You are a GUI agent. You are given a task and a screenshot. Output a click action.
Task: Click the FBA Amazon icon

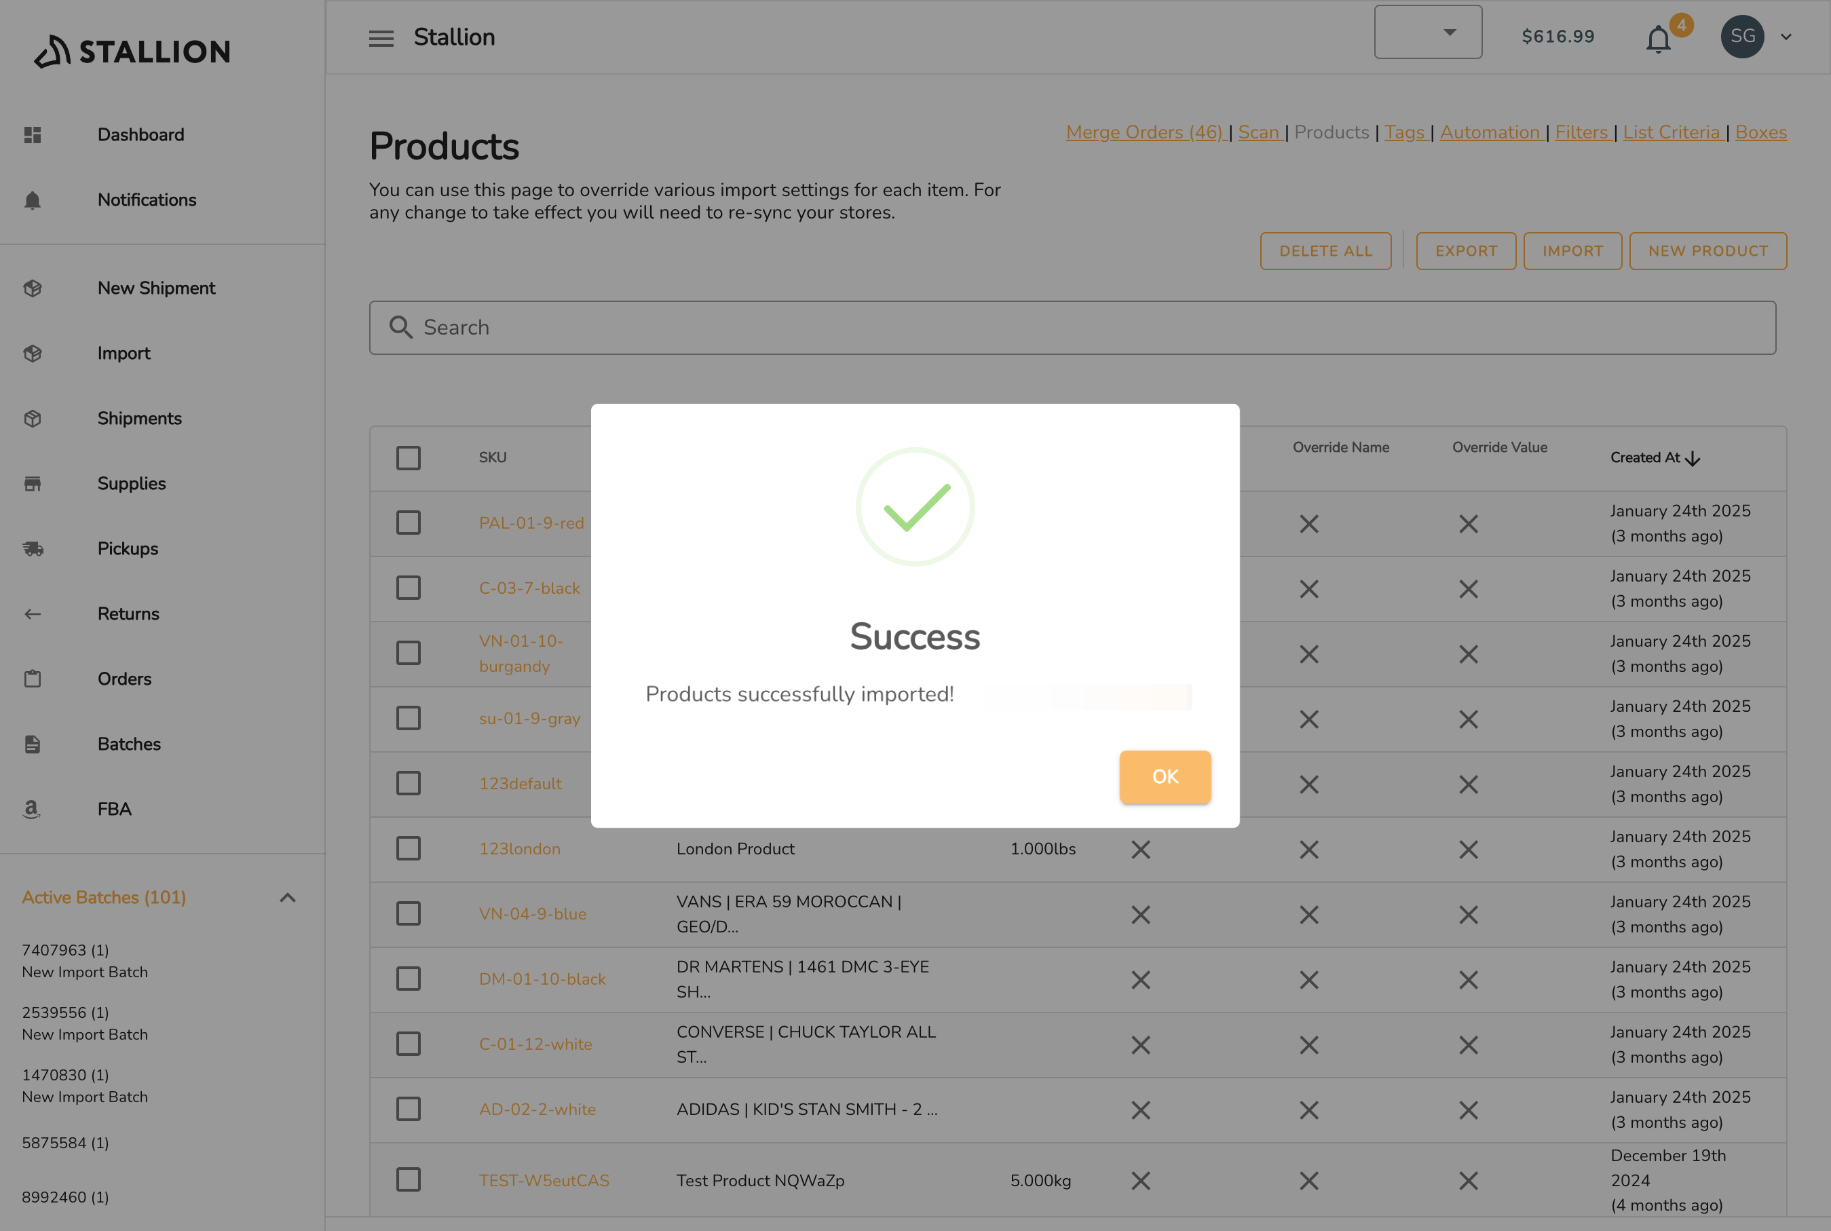click(31, 810)
